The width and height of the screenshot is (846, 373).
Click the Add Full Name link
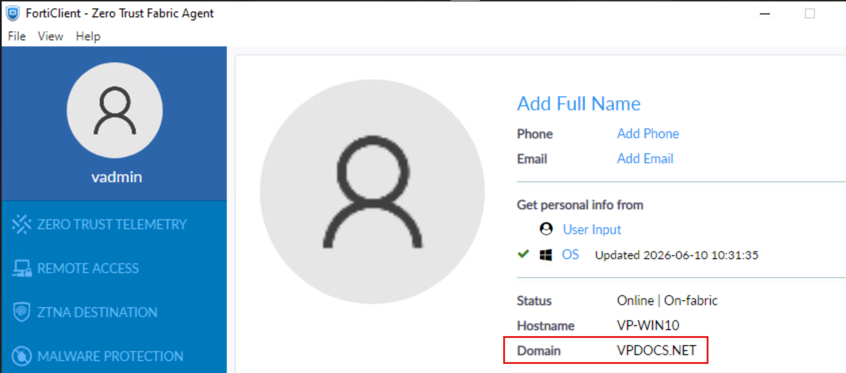pyautogui.click(x=579, y=104)
